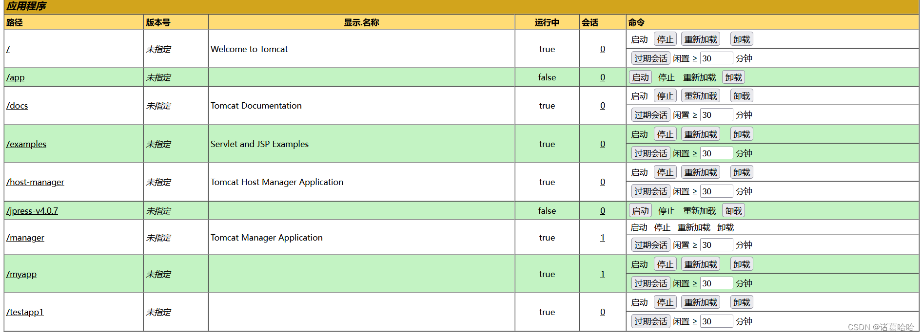The height and width of the screenshot is (336, 922).
Task: Open the /jpress-v4.0.7 path link
Action: point(32,211)
